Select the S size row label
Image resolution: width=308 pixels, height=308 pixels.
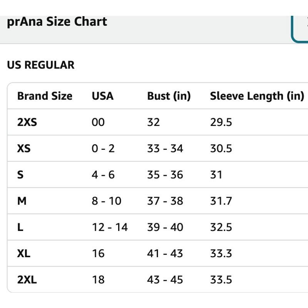point(20,175)
